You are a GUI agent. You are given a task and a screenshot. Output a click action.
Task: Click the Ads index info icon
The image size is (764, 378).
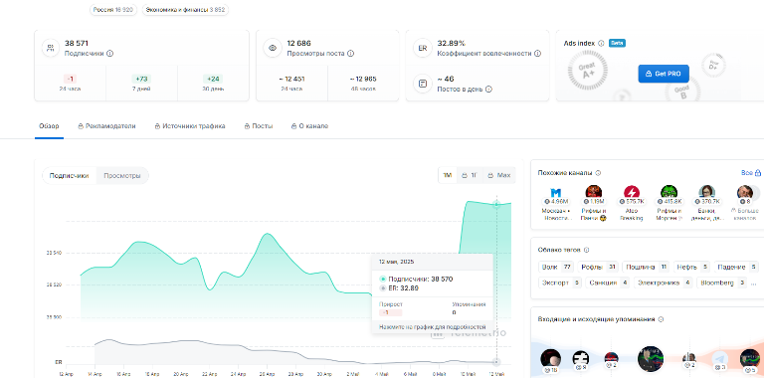pos(601,43)
